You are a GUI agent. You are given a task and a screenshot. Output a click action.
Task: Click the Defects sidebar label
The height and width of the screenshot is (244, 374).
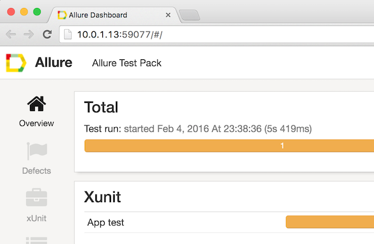pyautogui.click(x=37, y=171)
